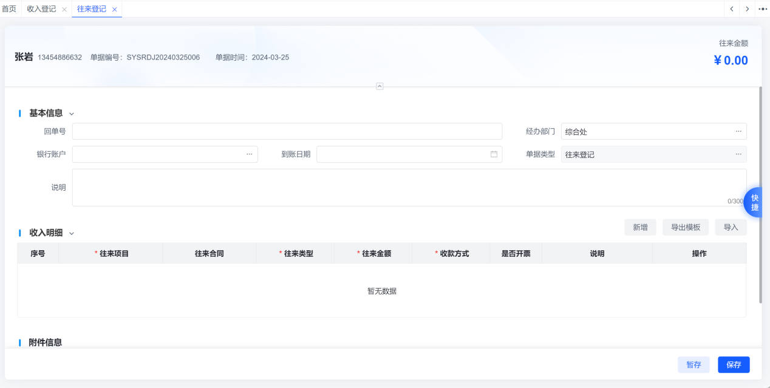770x388 pixels.
Task: Open the tab bar more-options menu
Action: (763, 9)
